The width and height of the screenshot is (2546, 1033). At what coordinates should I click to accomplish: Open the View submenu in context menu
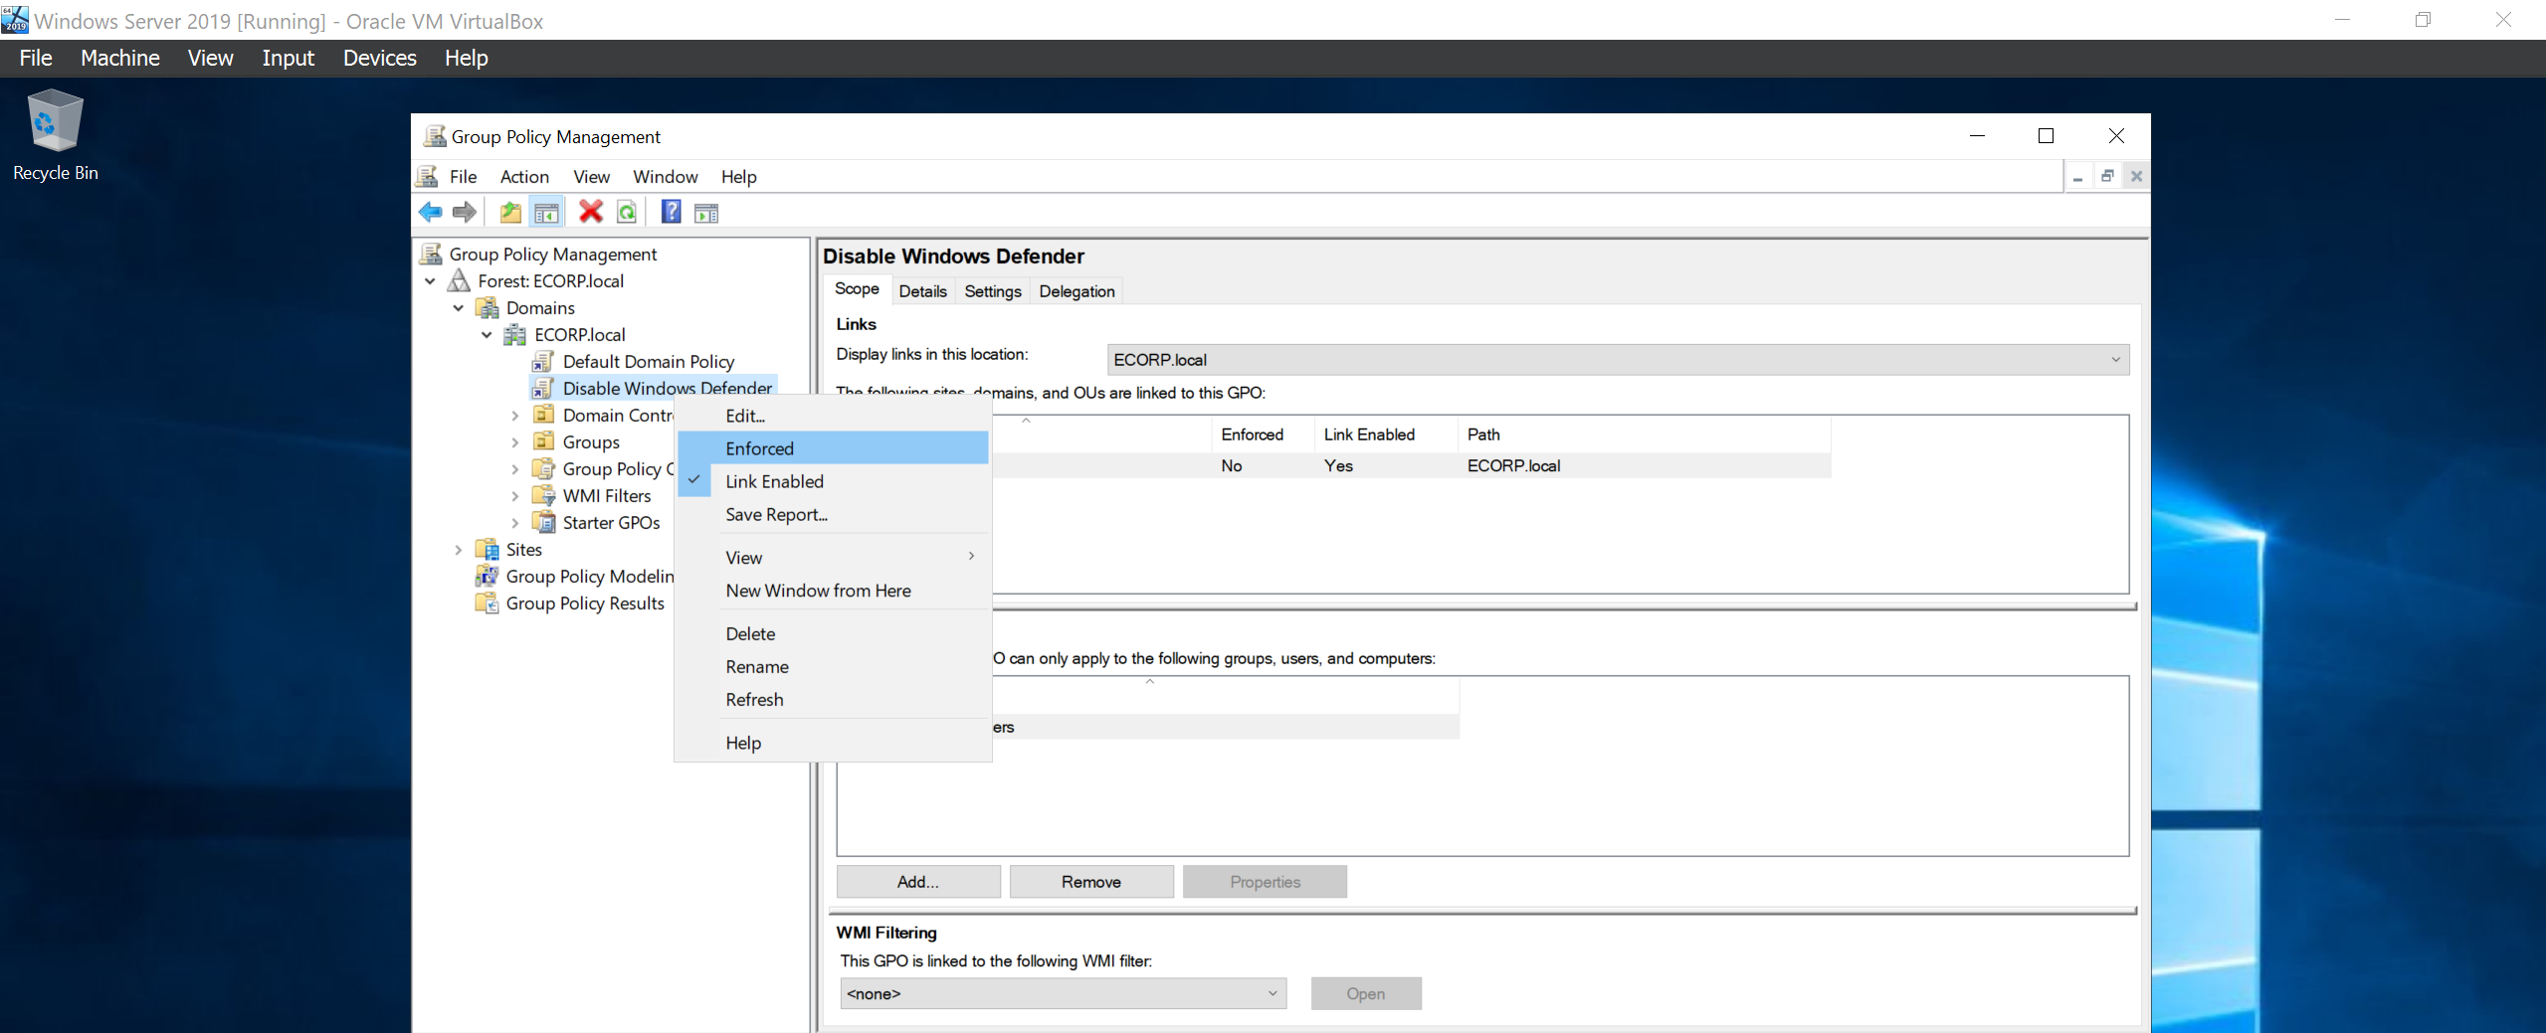coord(833,558)
